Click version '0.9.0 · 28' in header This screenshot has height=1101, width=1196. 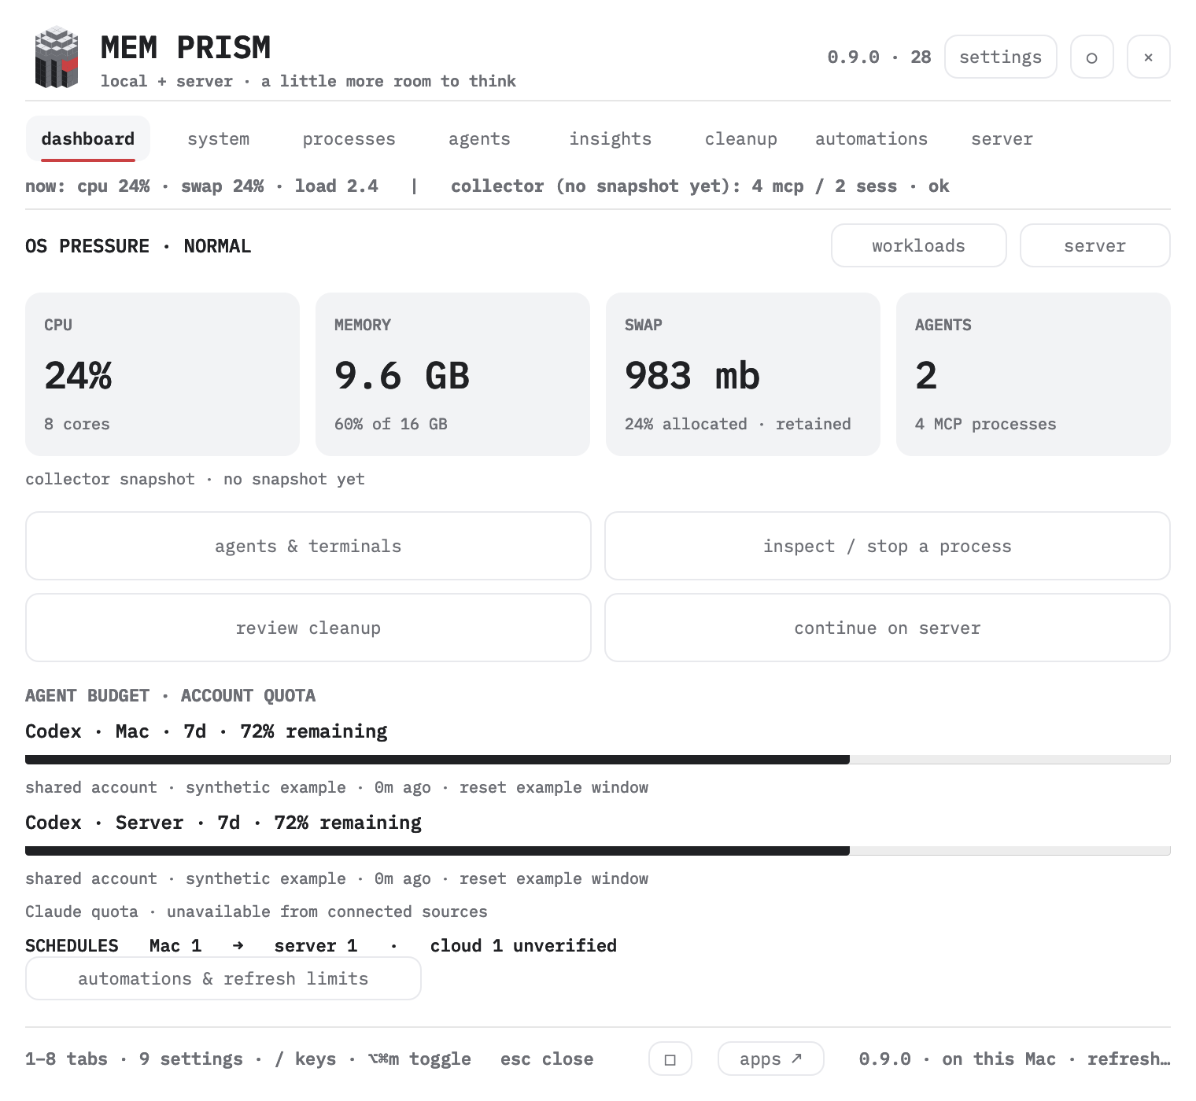click(x=879, y=57)
